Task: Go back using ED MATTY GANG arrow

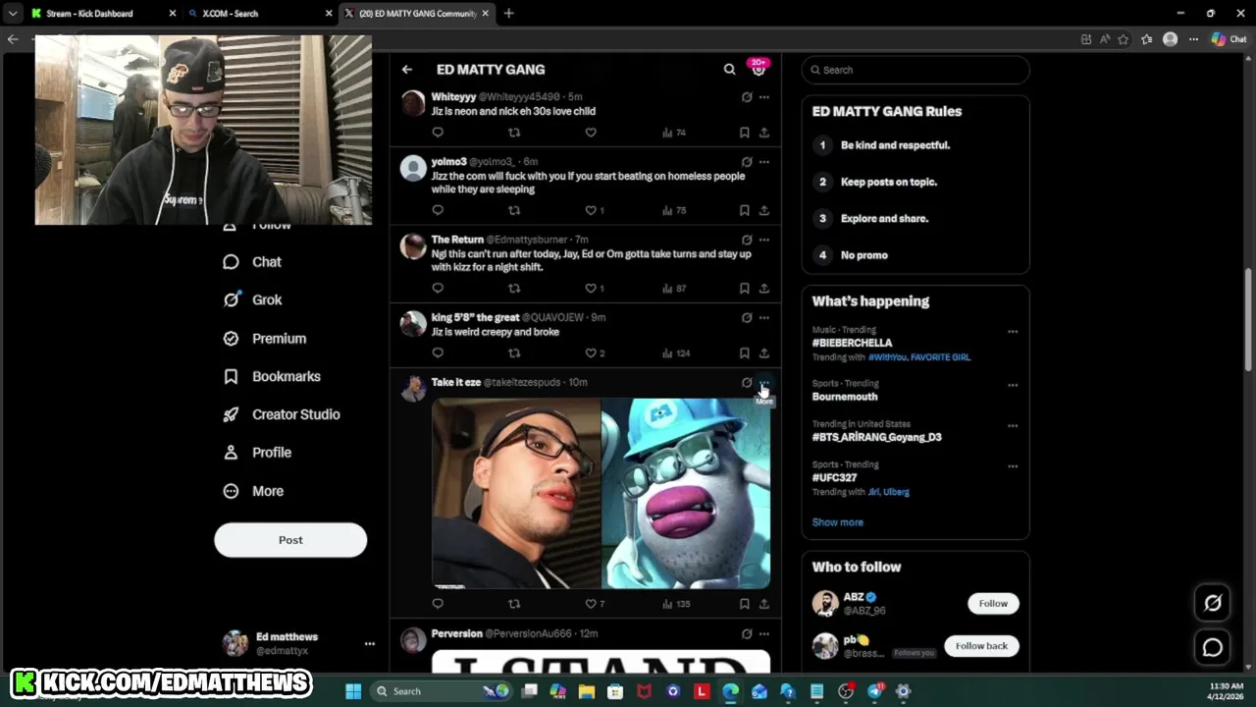Action: [407, 70]
